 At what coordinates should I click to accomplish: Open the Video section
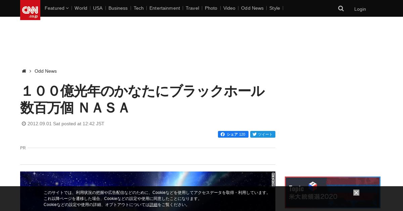(x=229, y=8)
